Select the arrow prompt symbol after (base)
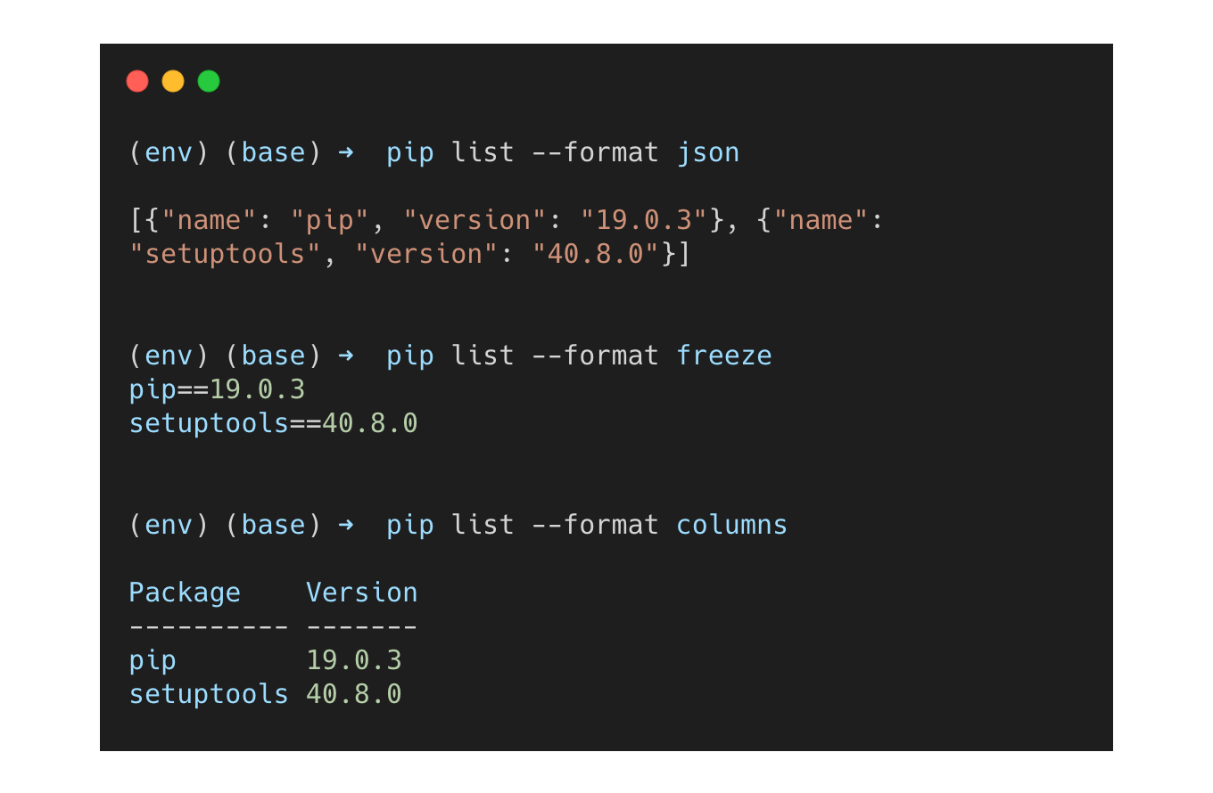Screen dimensions: 1213x793 pyautogui.click(x=347, y=152)
